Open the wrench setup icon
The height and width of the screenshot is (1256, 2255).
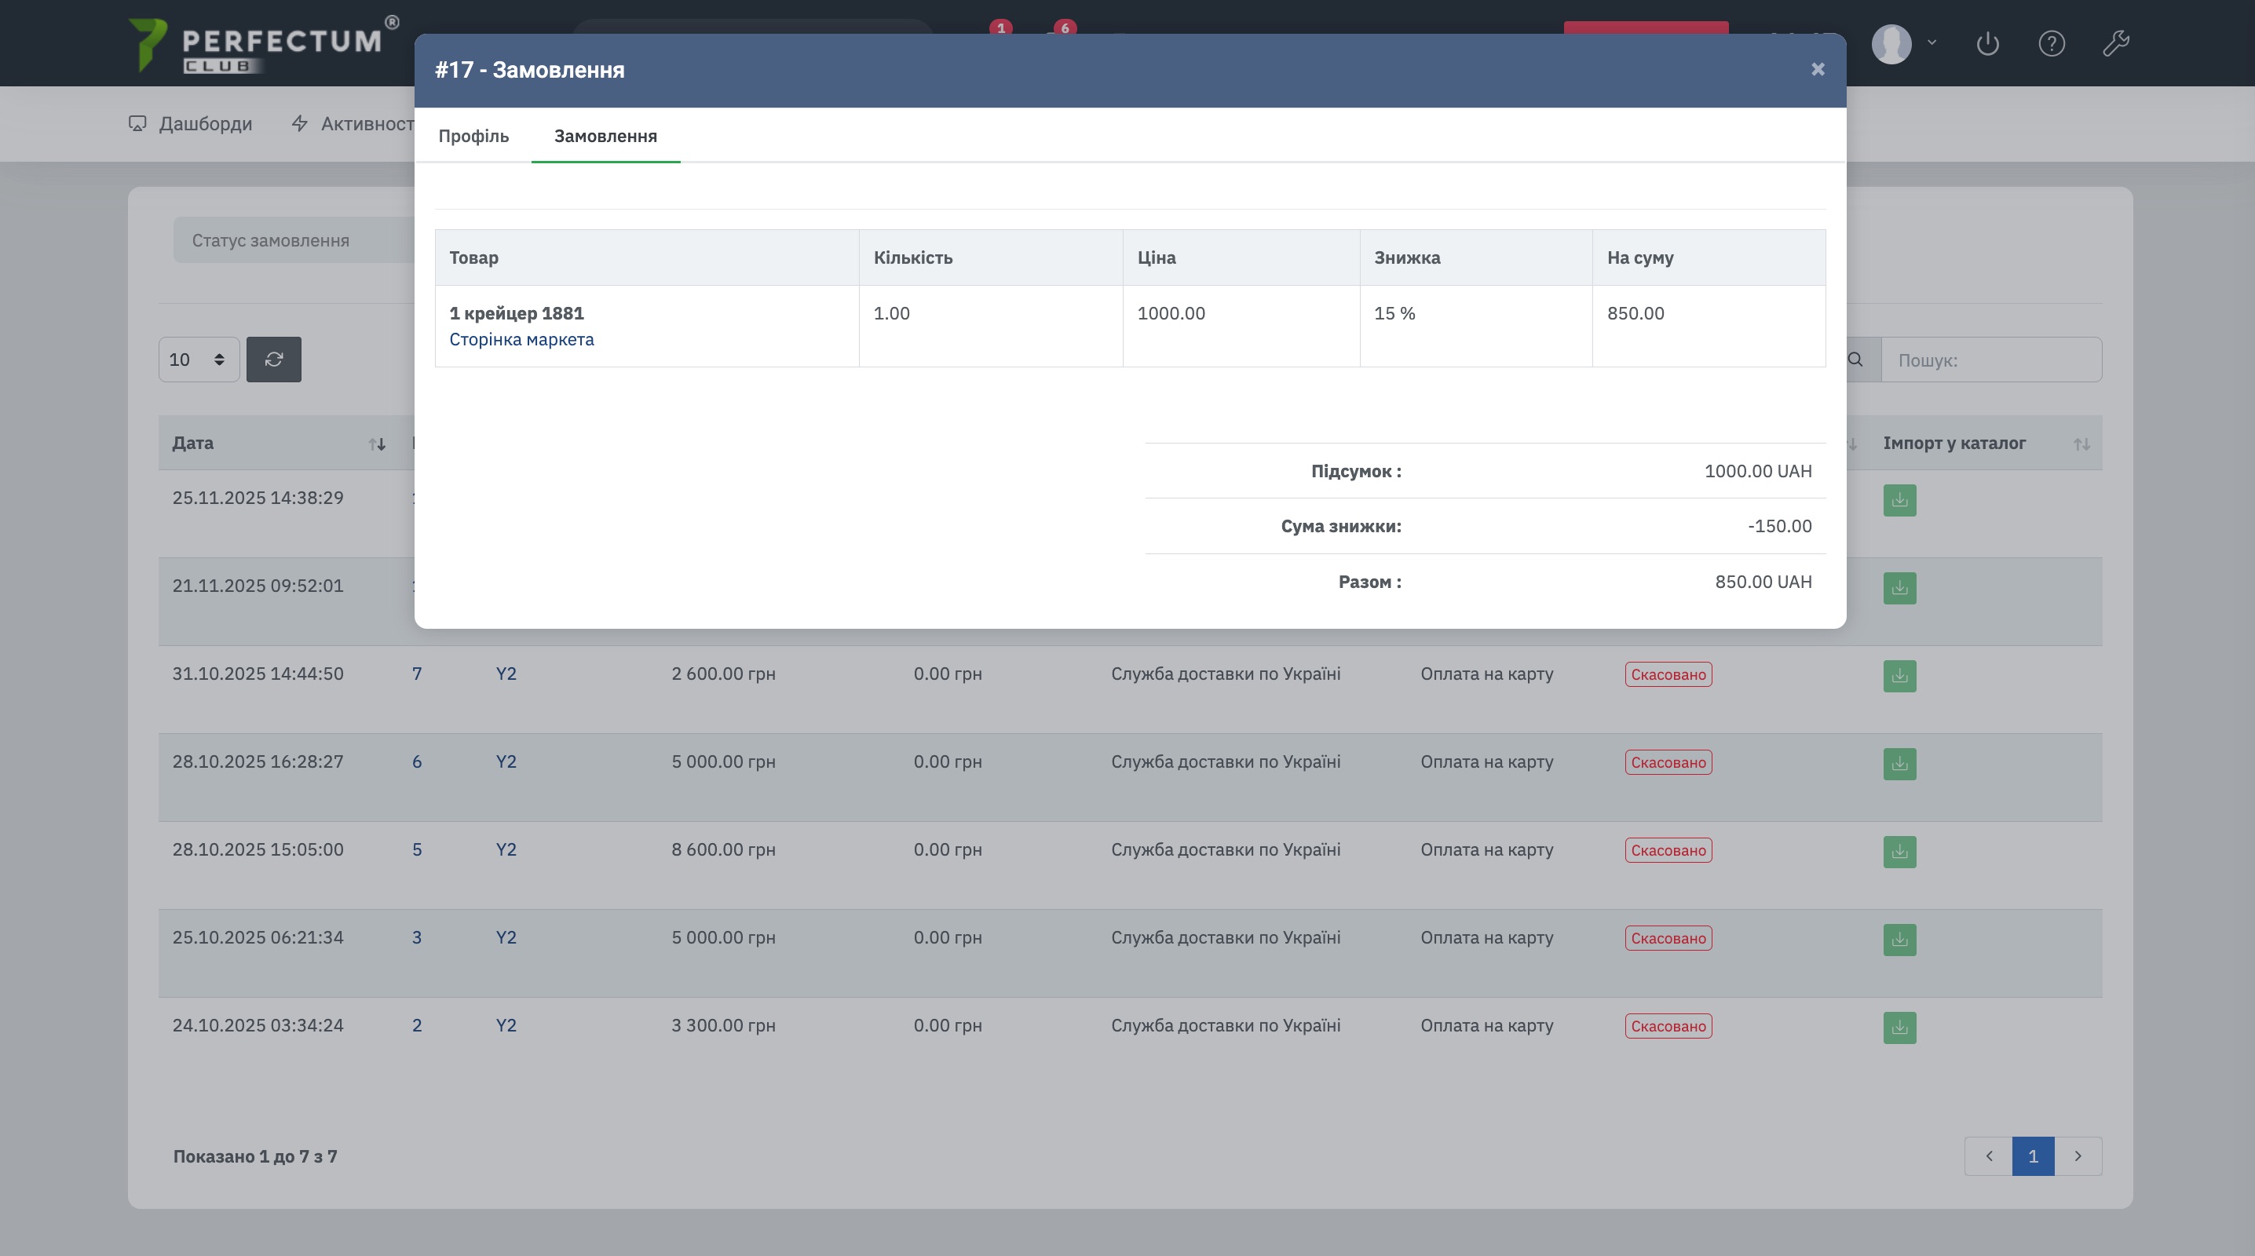2115,43
